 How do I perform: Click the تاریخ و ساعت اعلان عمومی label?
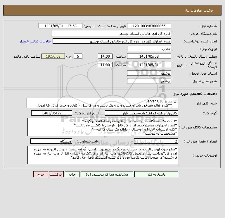[x=105, y=26]
